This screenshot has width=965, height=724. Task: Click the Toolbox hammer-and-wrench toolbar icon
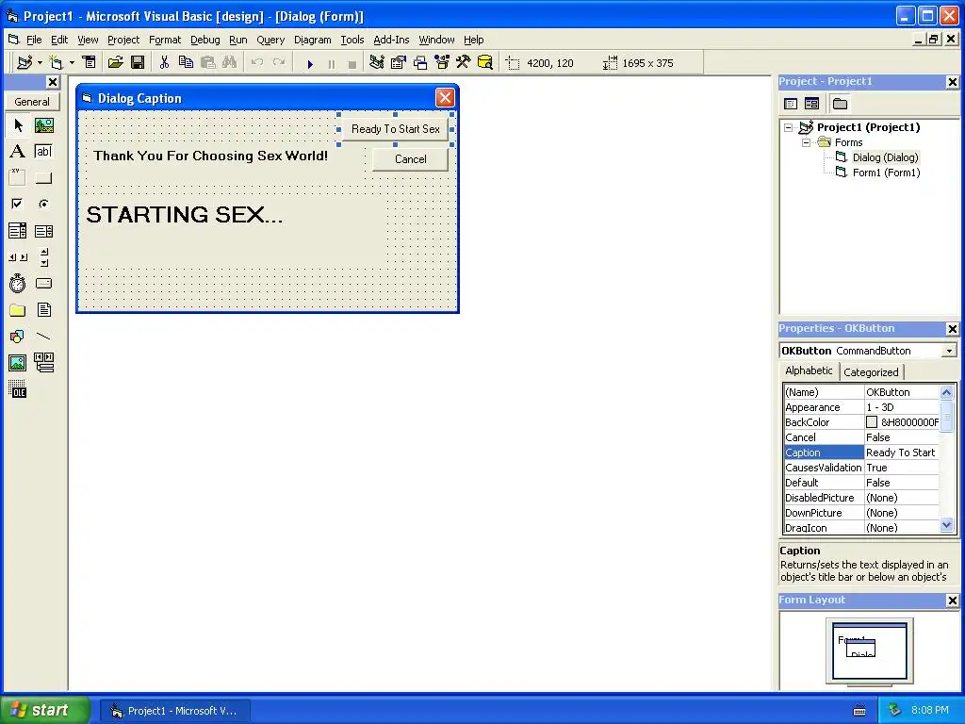pyautogui.click(x=464, y=63)
